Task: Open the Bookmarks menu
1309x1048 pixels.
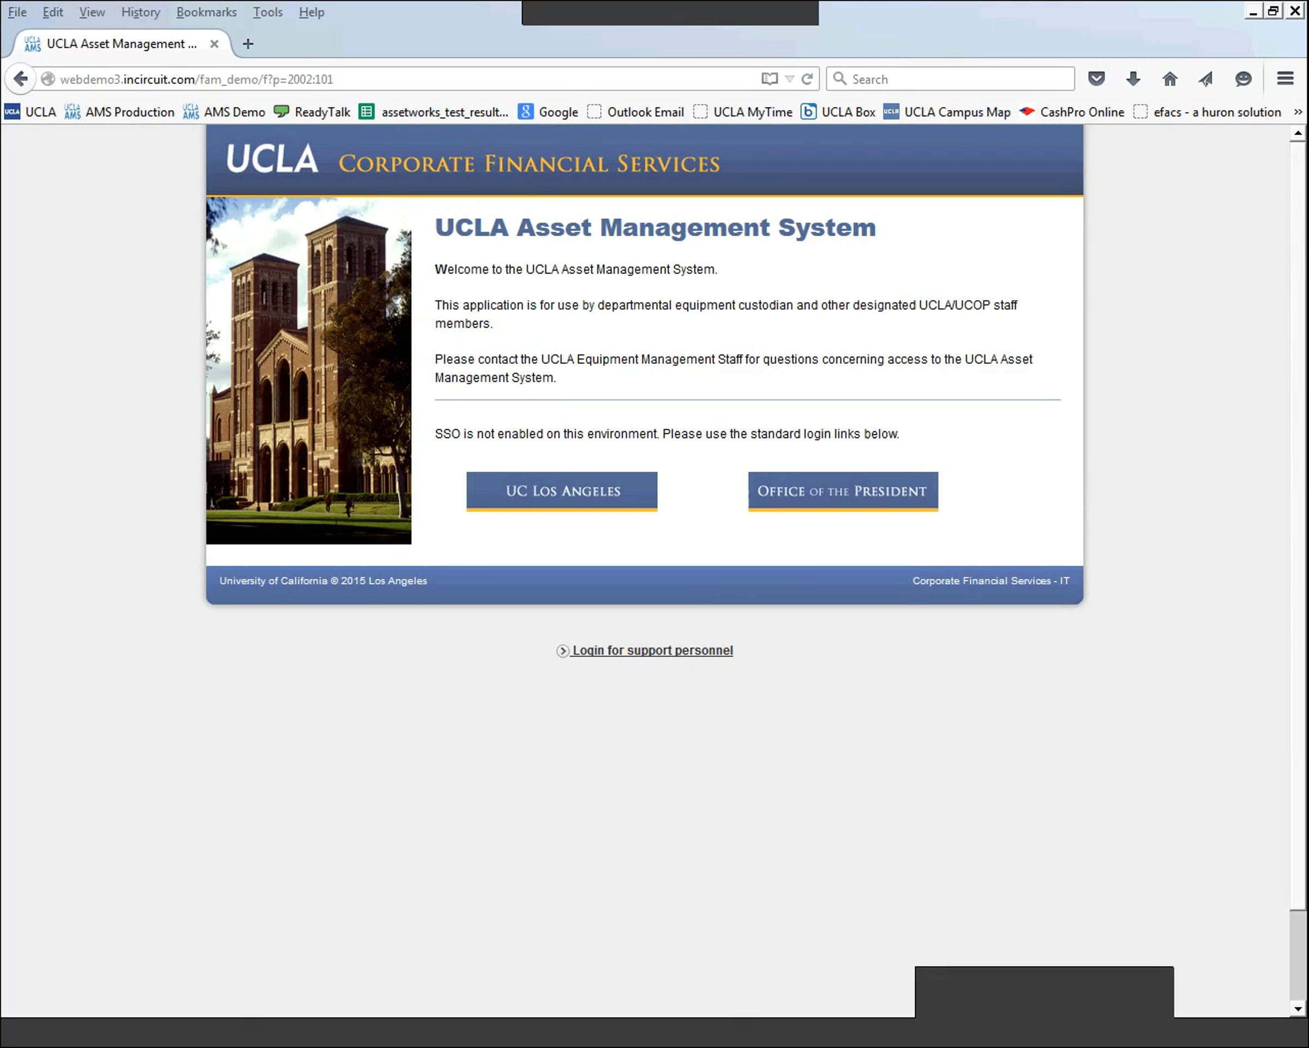Action: pos(206,12)
